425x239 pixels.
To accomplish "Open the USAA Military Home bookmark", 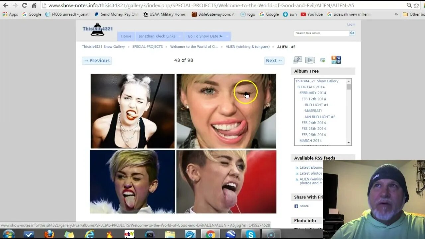I will [164, 14].
